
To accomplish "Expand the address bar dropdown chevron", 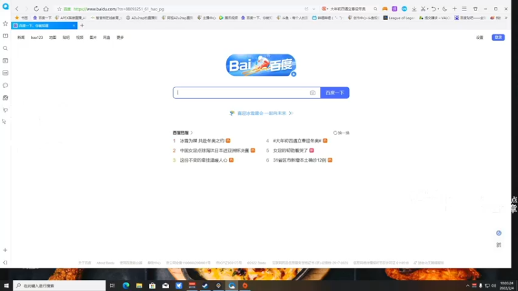I will pos(314,9).
